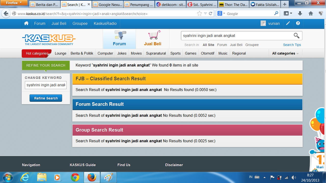Switch to the Google Nexu... tab
The height and width of the screenshot is (183, 326).
(x=108, y=5)
